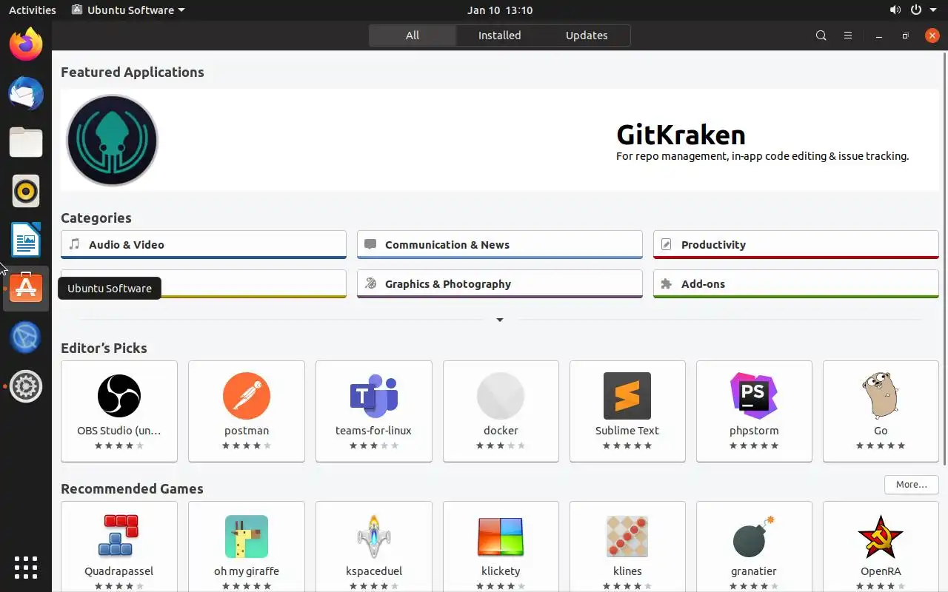Open the Communication & News category

(500, 245)
